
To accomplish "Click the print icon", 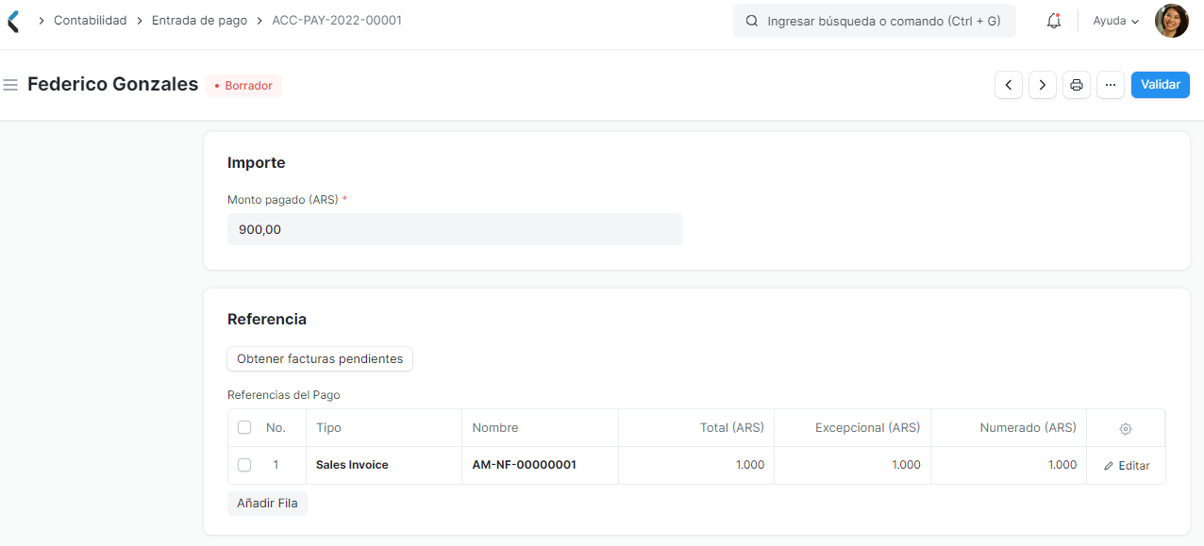I will 1076,85.
